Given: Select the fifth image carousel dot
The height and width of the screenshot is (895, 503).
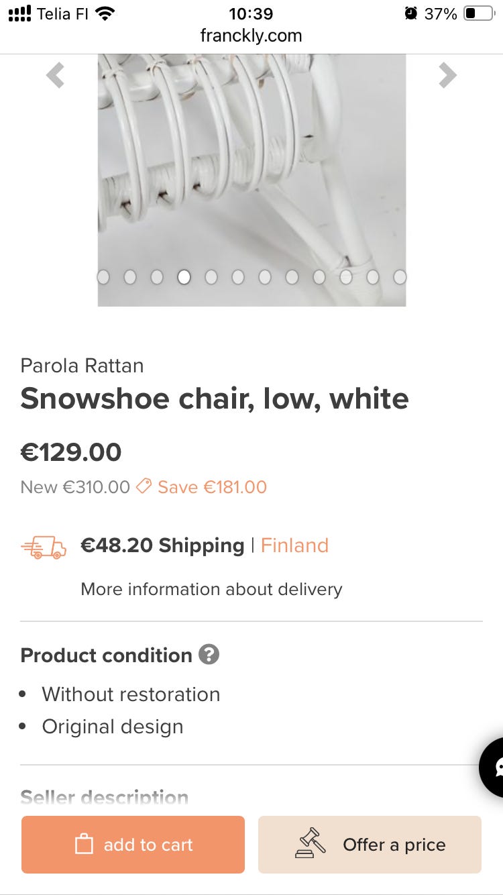Looking at the screenshot, I should point(211,277).
